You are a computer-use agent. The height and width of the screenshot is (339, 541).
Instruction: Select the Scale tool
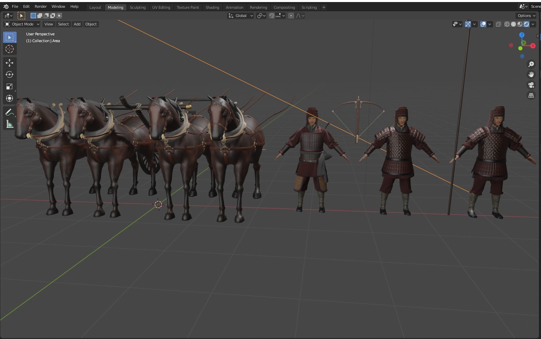10,87
